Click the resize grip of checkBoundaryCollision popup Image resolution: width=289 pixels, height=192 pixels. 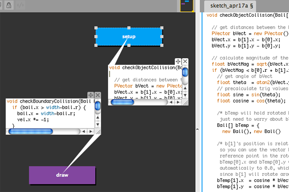tap(98, 132)
